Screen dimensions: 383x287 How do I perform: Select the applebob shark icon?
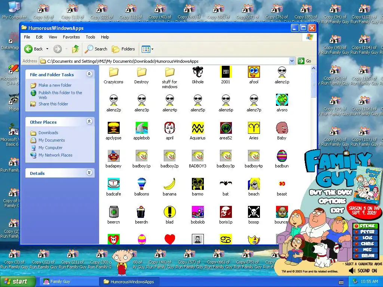point(141,128)
